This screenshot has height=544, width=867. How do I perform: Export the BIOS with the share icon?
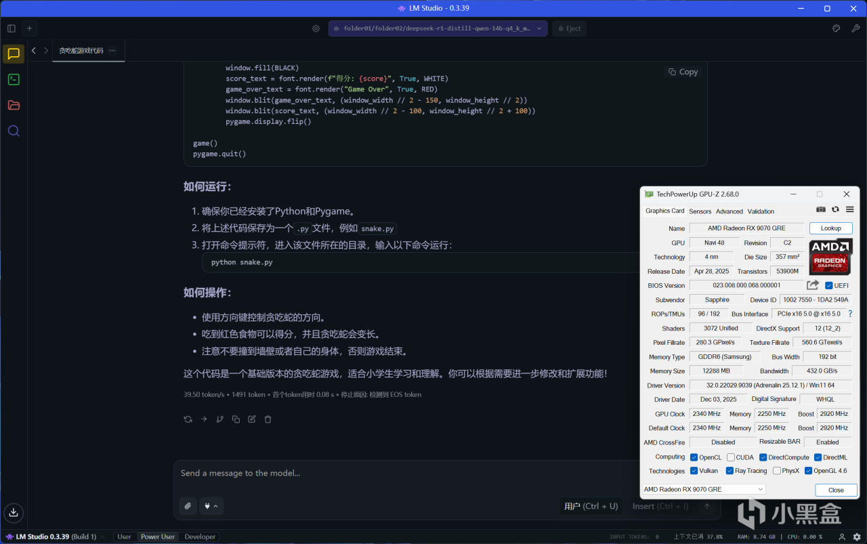813,285
